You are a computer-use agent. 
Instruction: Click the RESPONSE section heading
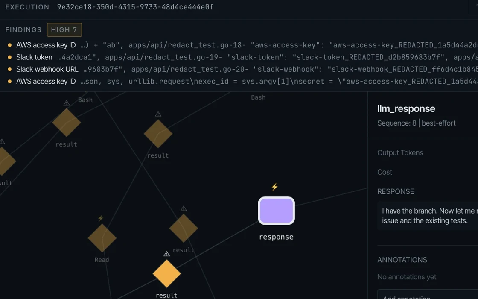(396, 191)
